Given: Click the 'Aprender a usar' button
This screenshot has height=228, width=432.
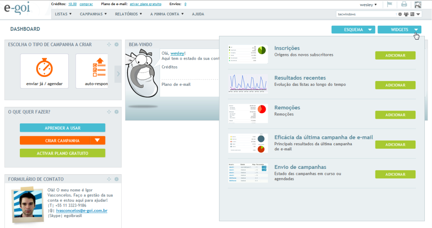Looking at the screenshot, I should pyautogui.click(x=62, y=128).
